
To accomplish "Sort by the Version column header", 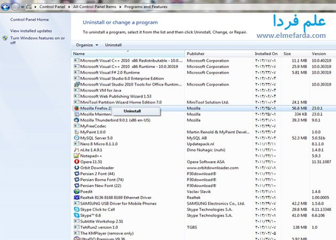I will 323,53.
